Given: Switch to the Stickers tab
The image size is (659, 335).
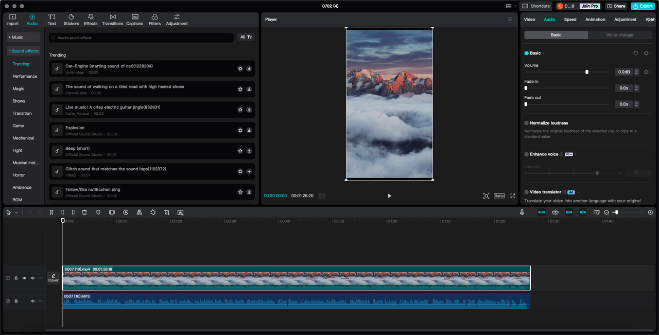Looking at the screenshot, I should point(71,20).
